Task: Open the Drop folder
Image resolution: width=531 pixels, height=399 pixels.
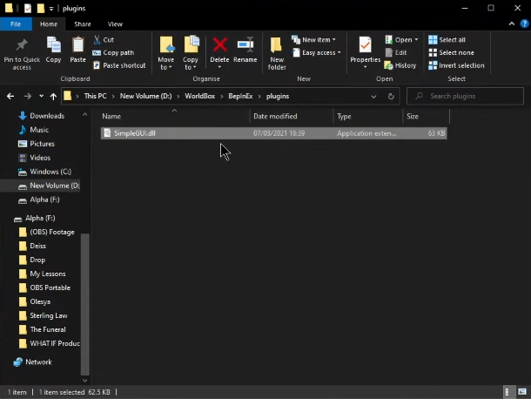Action: (x=32, y=260)
